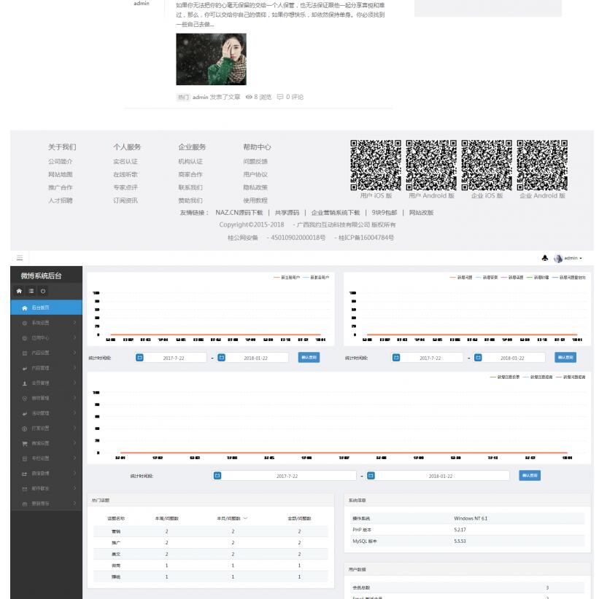Open notifications with the bell icon
The width and height of the screenshot is (599, 599).
(544, 258)
